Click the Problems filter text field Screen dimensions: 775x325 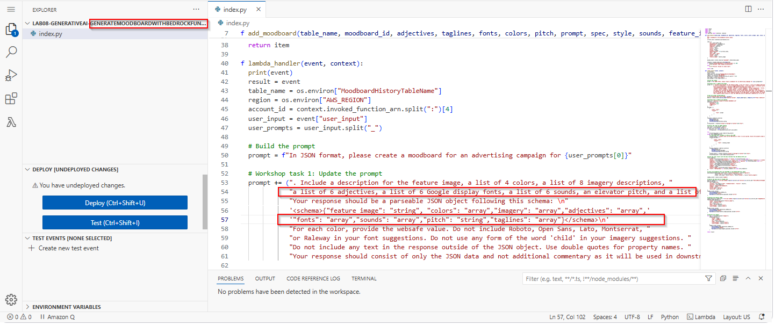pyautogui.click(x=613, y=279)
